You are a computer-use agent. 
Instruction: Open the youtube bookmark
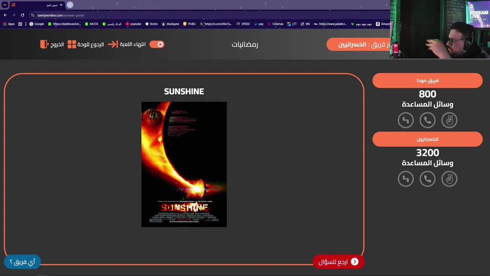(x=133, y=24)
